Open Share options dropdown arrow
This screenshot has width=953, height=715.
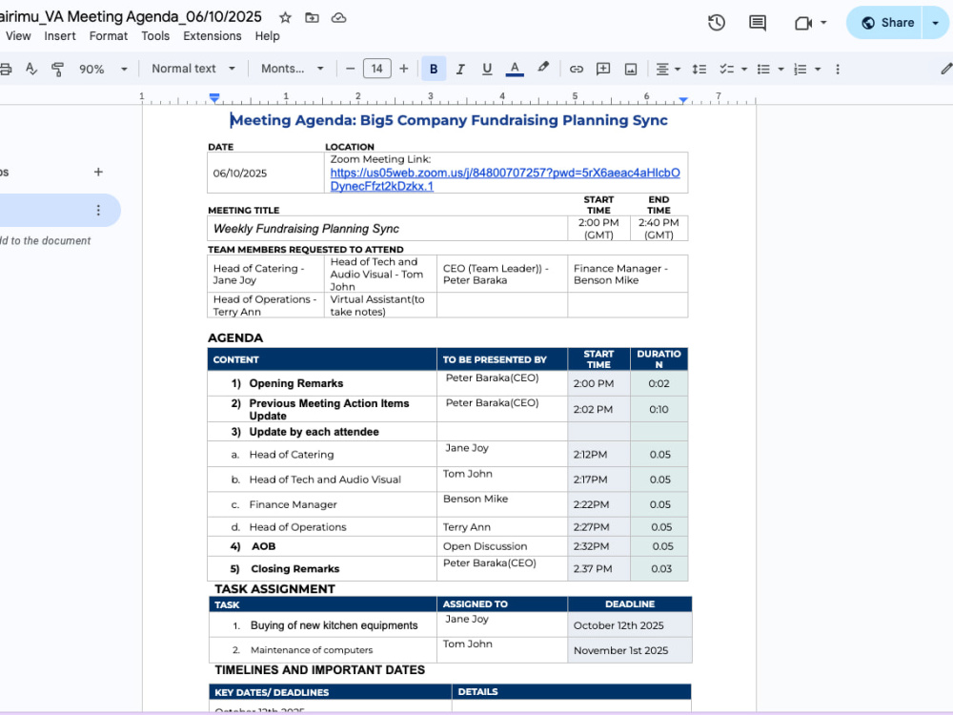tap(936, 23)
